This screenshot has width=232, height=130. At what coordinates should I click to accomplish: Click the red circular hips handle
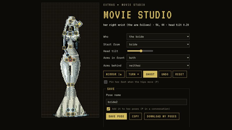coord(70,60)
